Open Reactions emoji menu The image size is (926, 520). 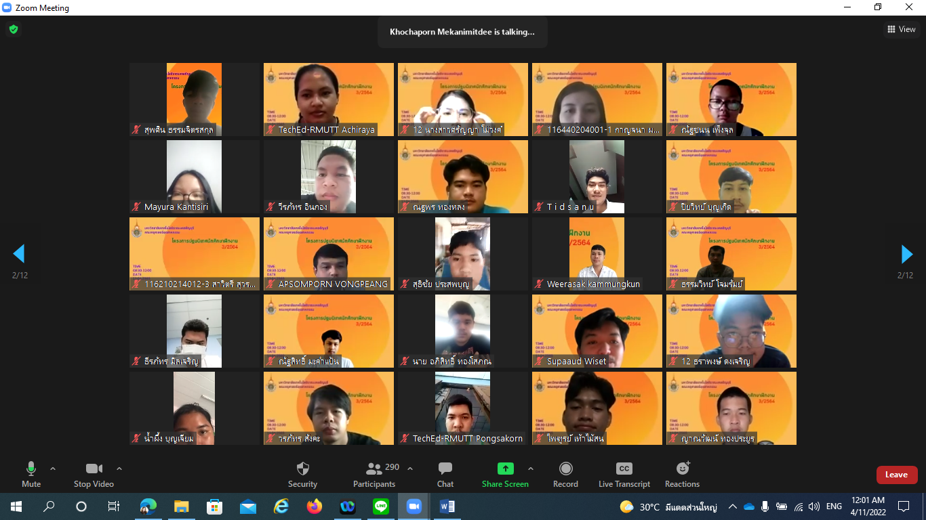pos(682,474)
